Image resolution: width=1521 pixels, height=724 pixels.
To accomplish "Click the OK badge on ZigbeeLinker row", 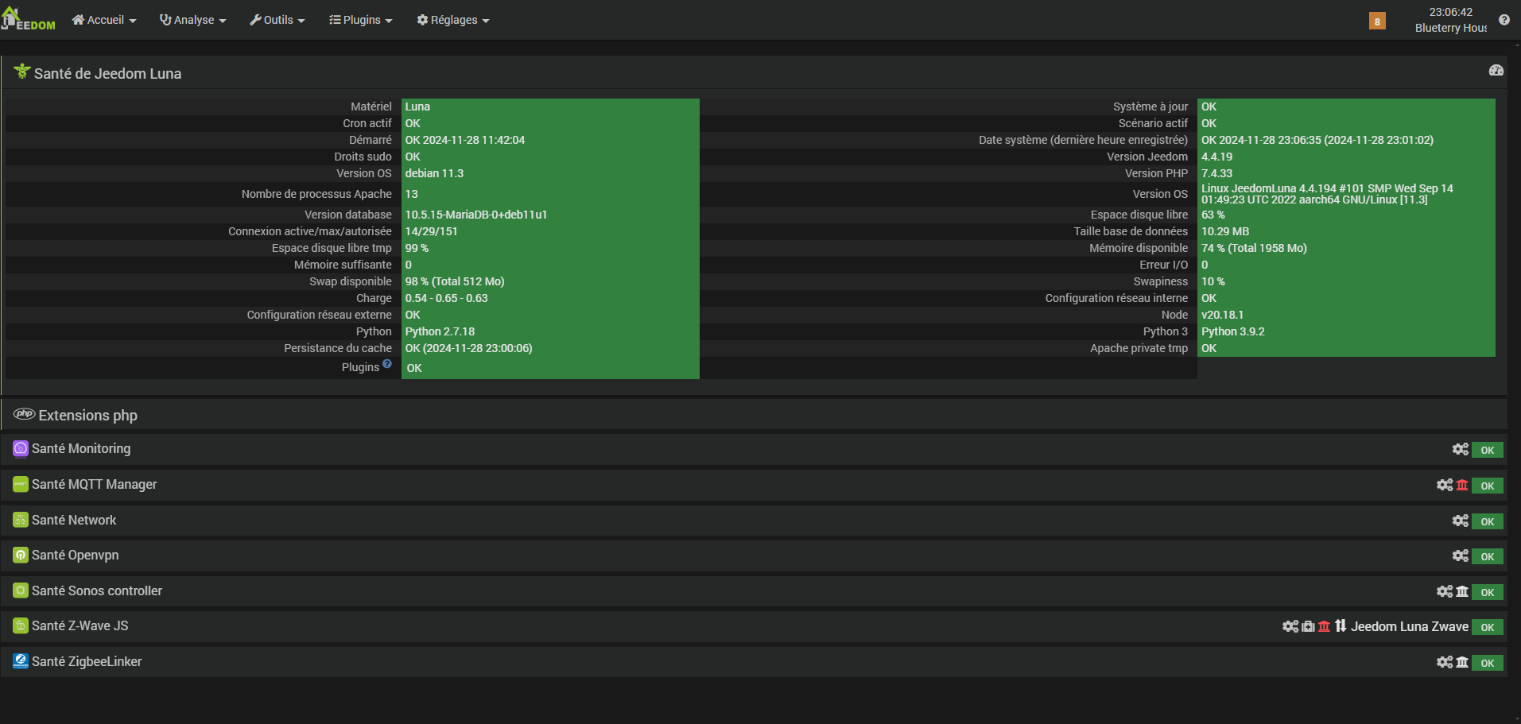I will click(x=1488, y=663).
